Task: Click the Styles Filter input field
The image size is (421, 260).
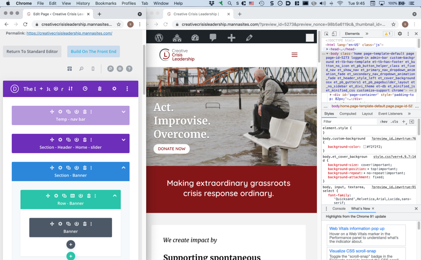Action: point(349,121)
